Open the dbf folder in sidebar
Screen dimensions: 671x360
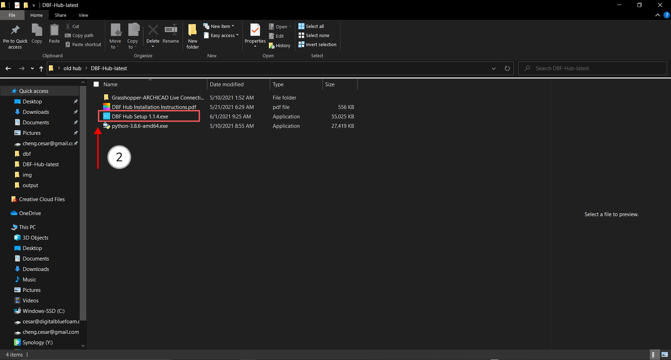pos(27,154)
